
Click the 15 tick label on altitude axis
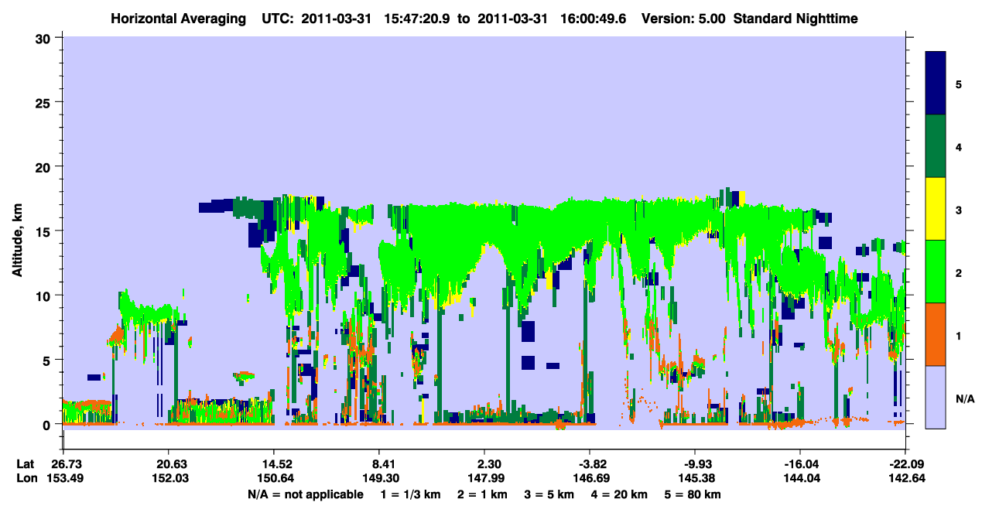(x=46, y=231)
